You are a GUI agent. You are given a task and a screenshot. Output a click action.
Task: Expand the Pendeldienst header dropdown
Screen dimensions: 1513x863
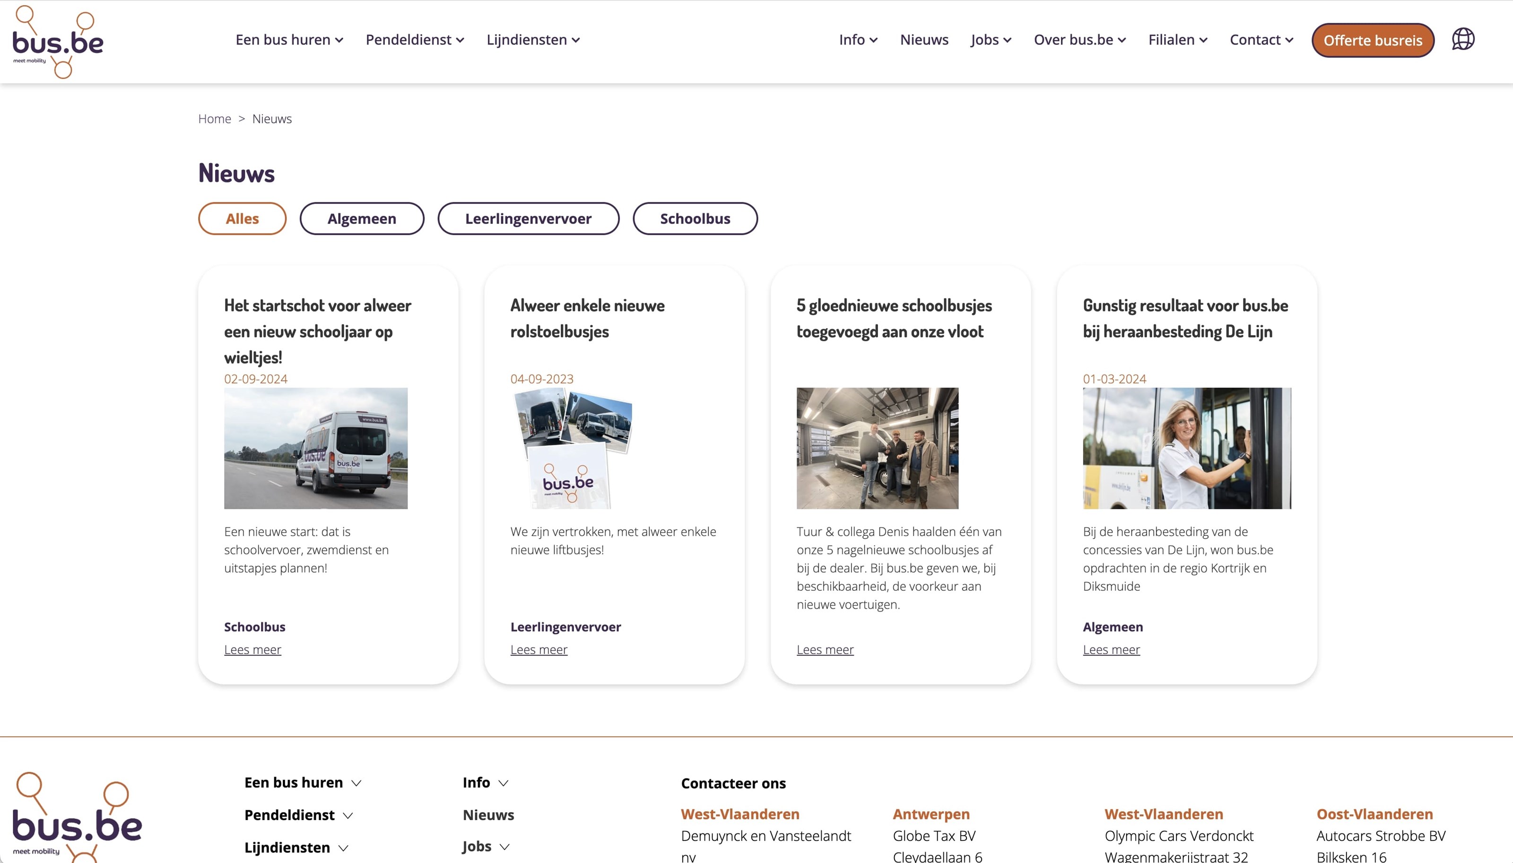tap(414, 40)
